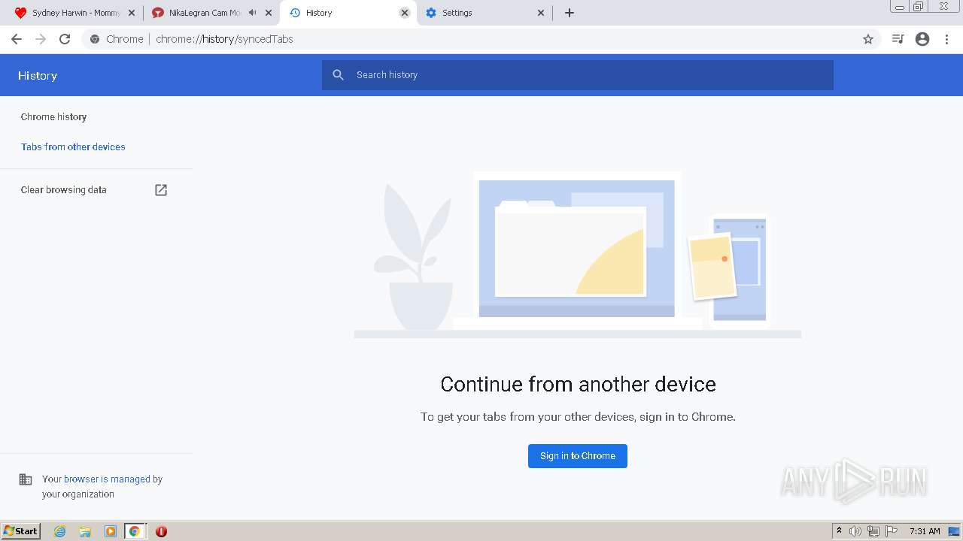Mute the NikaLegran tab speaker icon
This screenshot has height=541, width=963.
point(252,13)
